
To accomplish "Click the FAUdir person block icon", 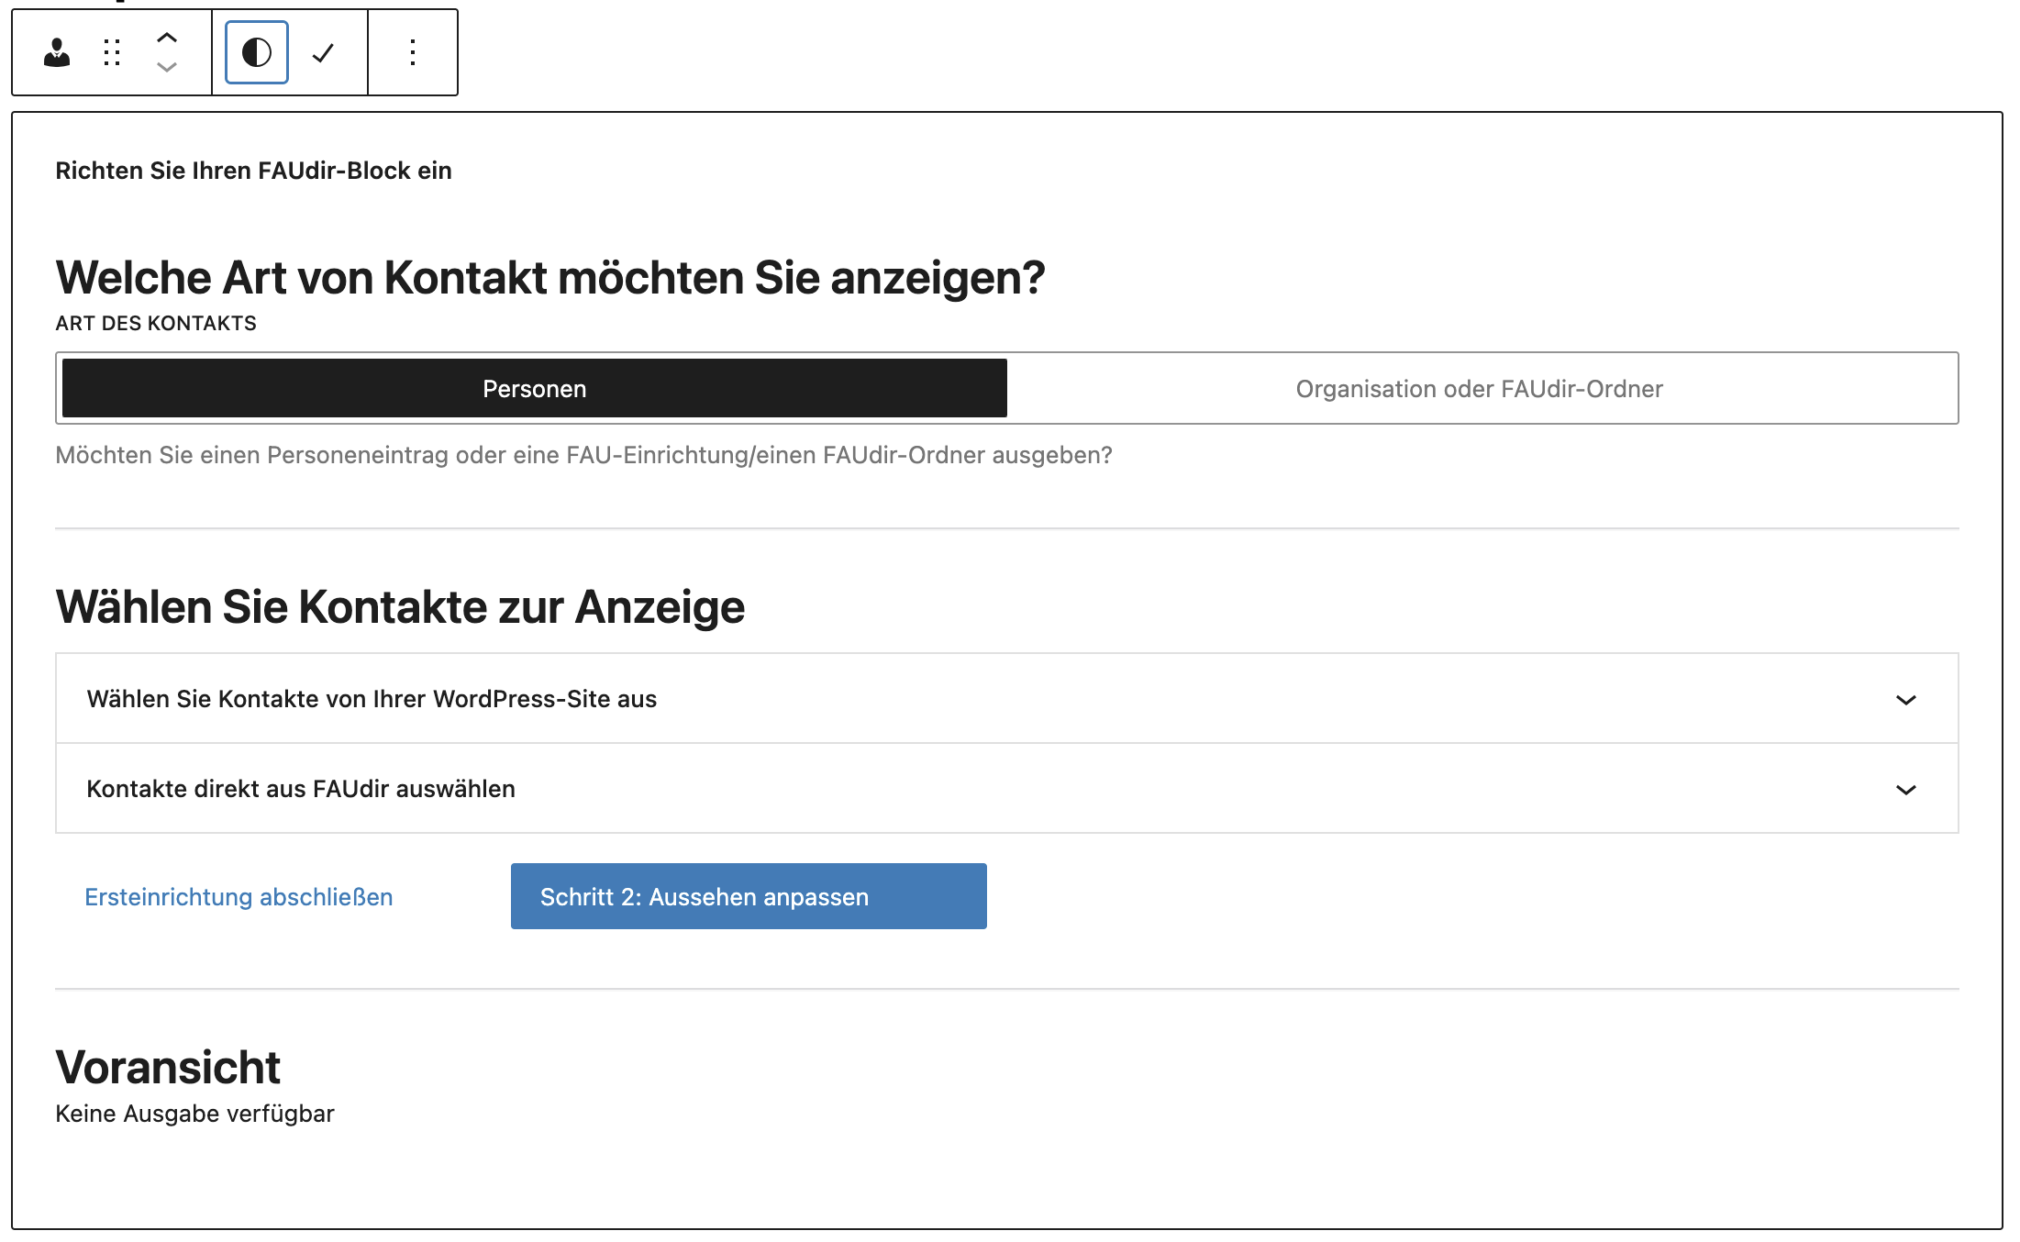I will [57, 52].
